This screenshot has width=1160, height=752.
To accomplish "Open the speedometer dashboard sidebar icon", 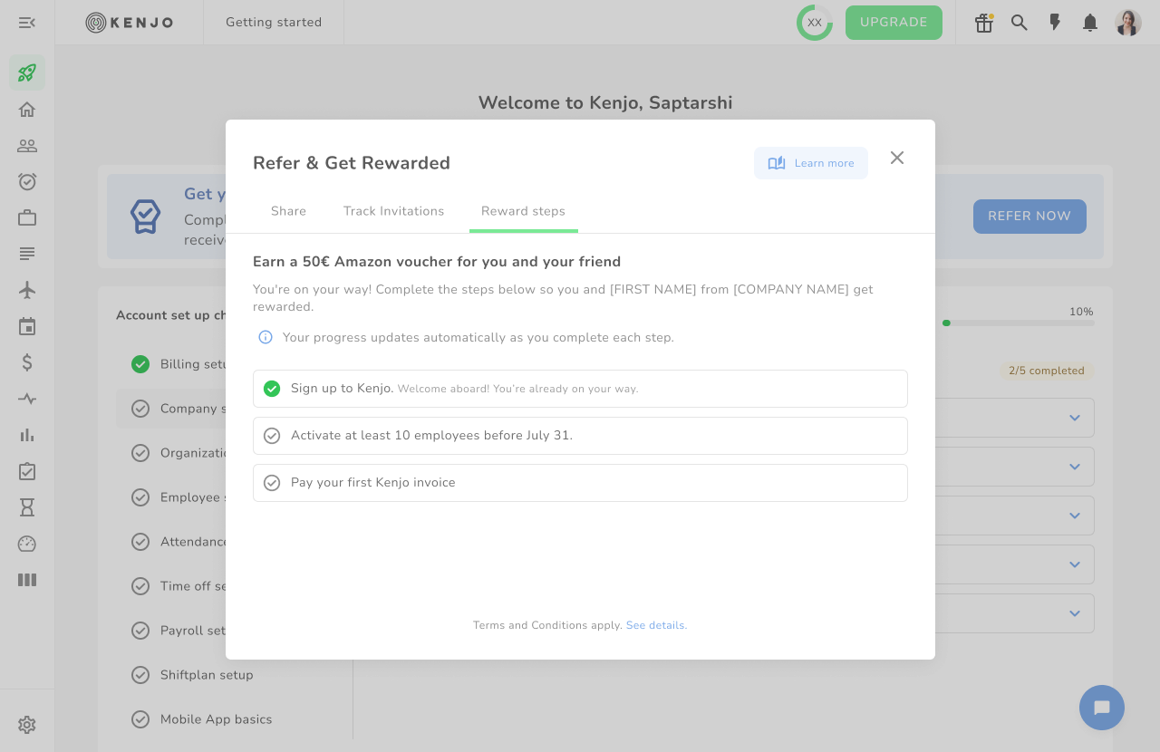I will [x=27, y=544].
